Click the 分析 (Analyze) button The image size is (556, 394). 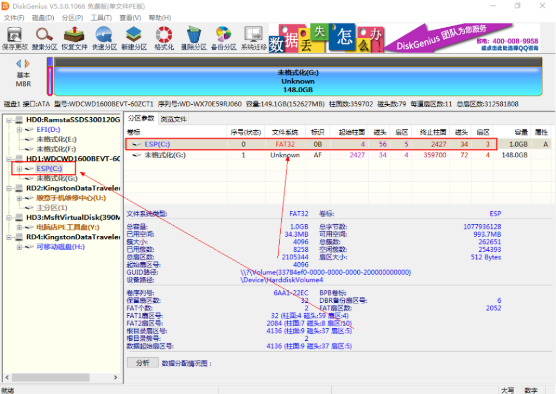pyautogui.click(x=142, y=362)
